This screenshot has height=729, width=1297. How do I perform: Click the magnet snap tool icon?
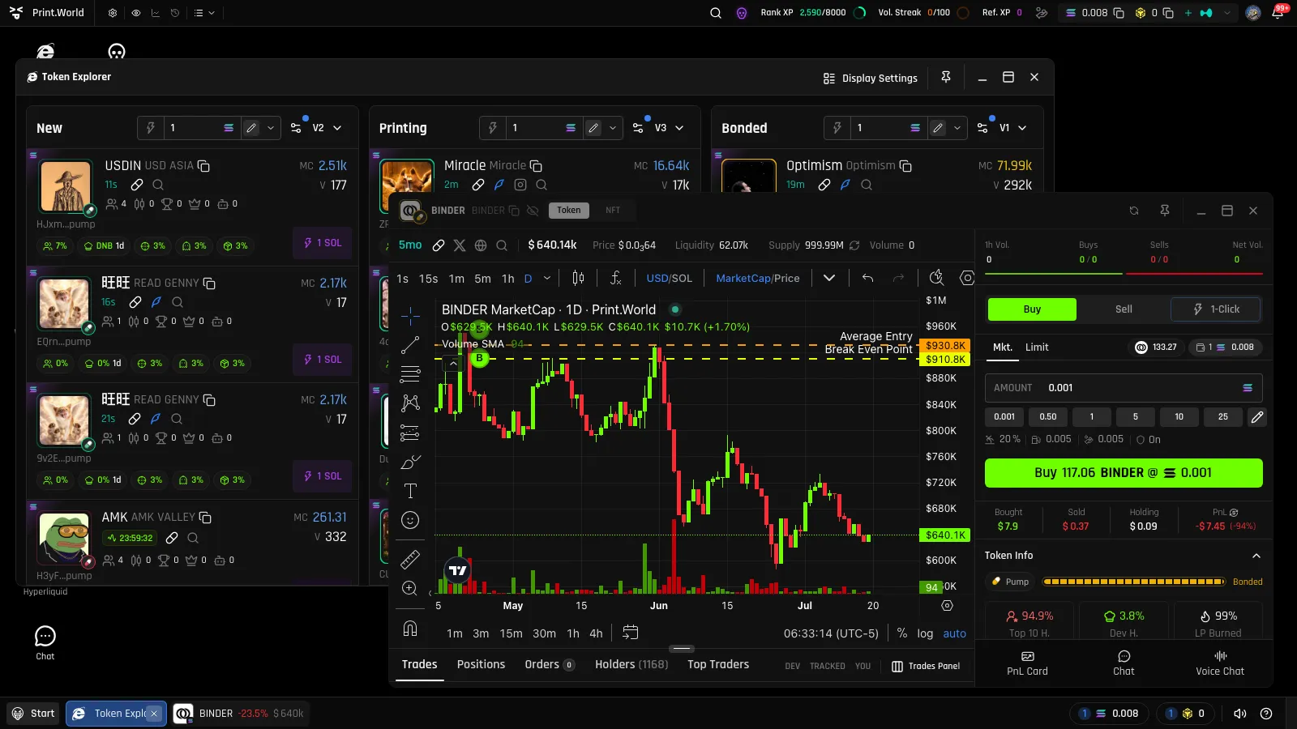pyautogui.click(x=410, y=629)
